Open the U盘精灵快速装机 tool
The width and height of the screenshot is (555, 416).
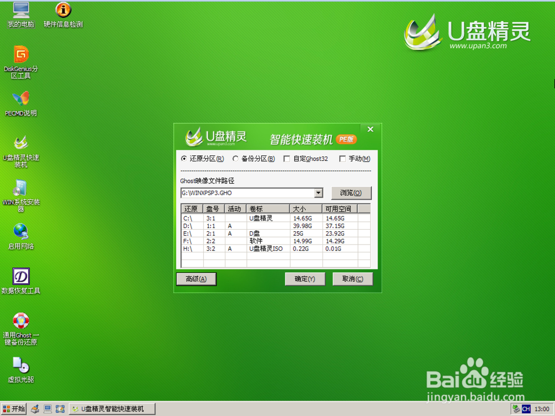point(21,150)
